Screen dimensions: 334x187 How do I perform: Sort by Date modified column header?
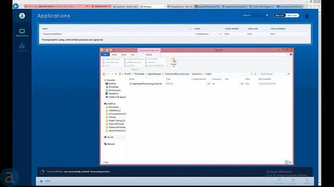click(265, 79)
